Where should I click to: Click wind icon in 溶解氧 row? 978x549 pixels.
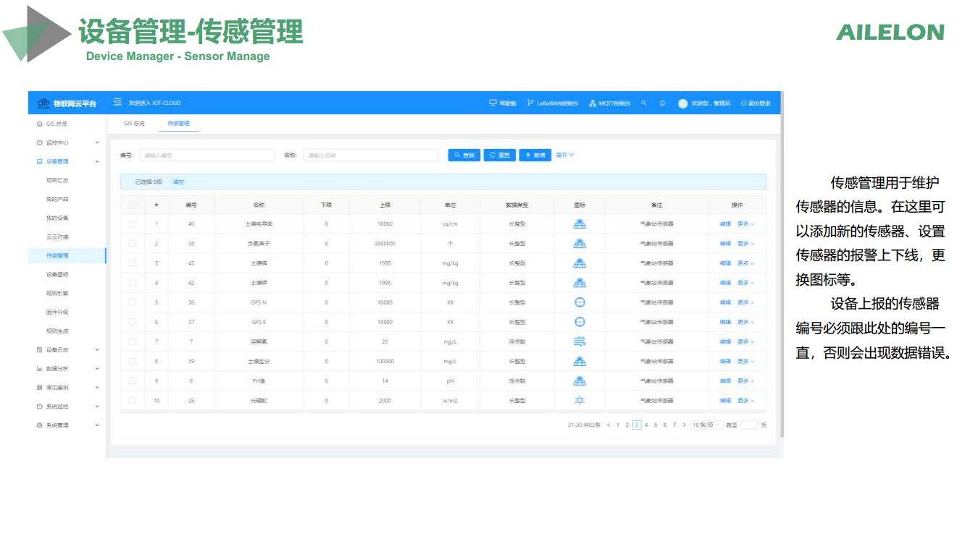point(580,341)
